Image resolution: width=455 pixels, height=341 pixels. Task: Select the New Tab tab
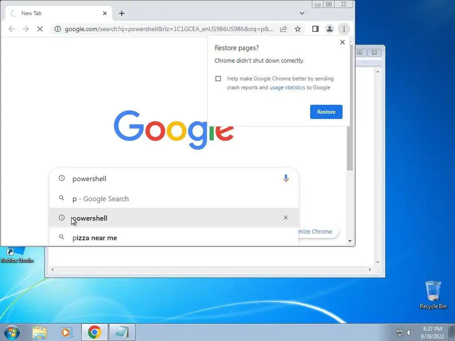click(59, 13)
